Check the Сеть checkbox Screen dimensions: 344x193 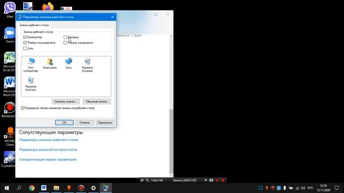coord(25,48)
